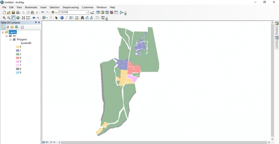The image size is (279, 144).
Task: Open the Search side tab
Action: [x=277, y=42]
